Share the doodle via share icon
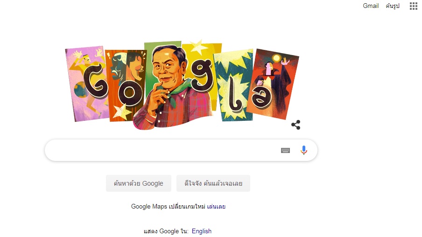The image size is (422, 237). [x=296, y=125]
